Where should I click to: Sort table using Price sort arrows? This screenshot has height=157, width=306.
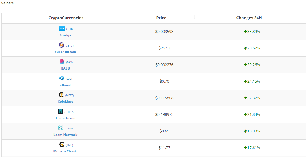[194, 17]
